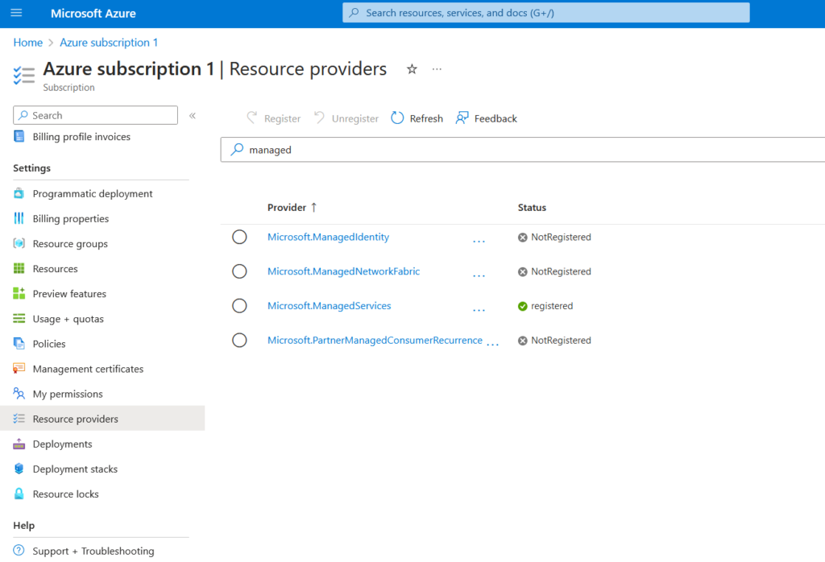Viewport: 825px width, 562px height.
Task: Click the Resources grid icon
Action: point(19,269)
